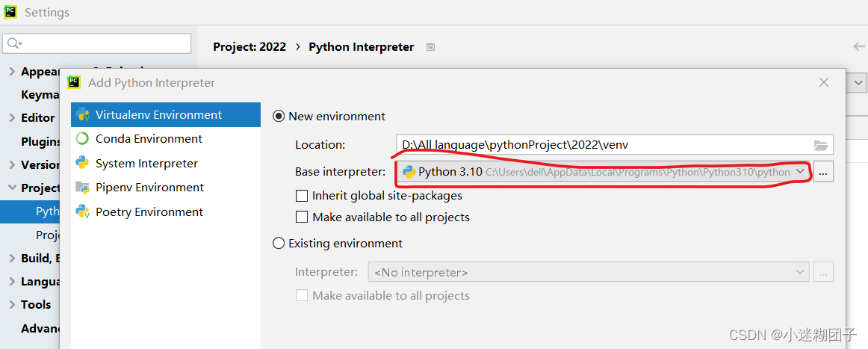Click PyCharm logo in Add Python Interpreter title
The width and height of the screenshot is (868, 349).
(74, 82)
